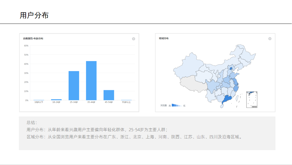Click Beijing on the China map
The height and width of the screenshot is (165, 292).
(231, 69)
